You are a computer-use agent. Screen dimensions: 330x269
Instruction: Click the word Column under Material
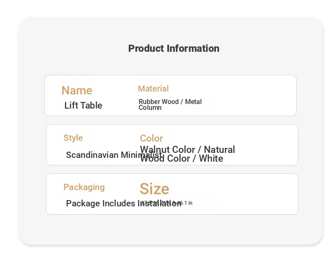[150, 107]
